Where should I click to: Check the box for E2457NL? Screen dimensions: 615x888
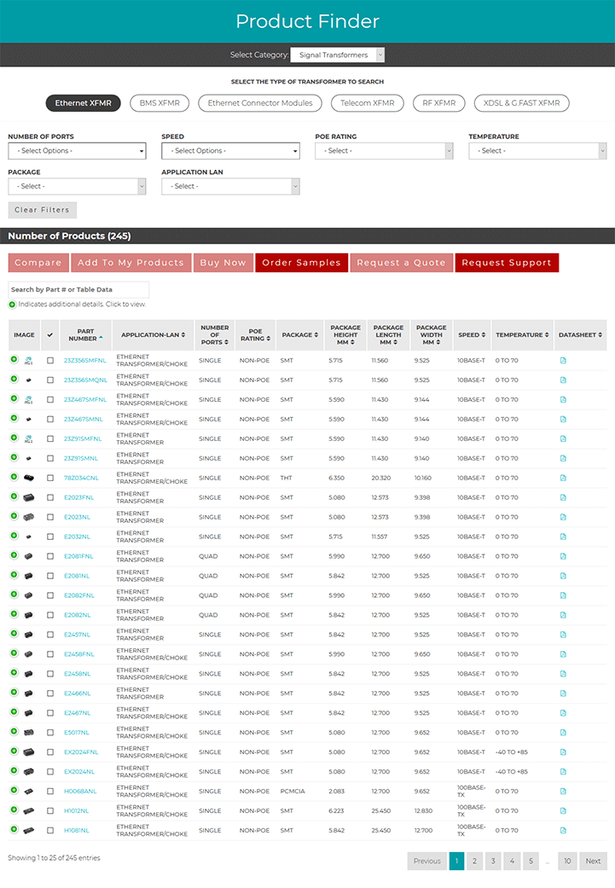pos(50,635)
